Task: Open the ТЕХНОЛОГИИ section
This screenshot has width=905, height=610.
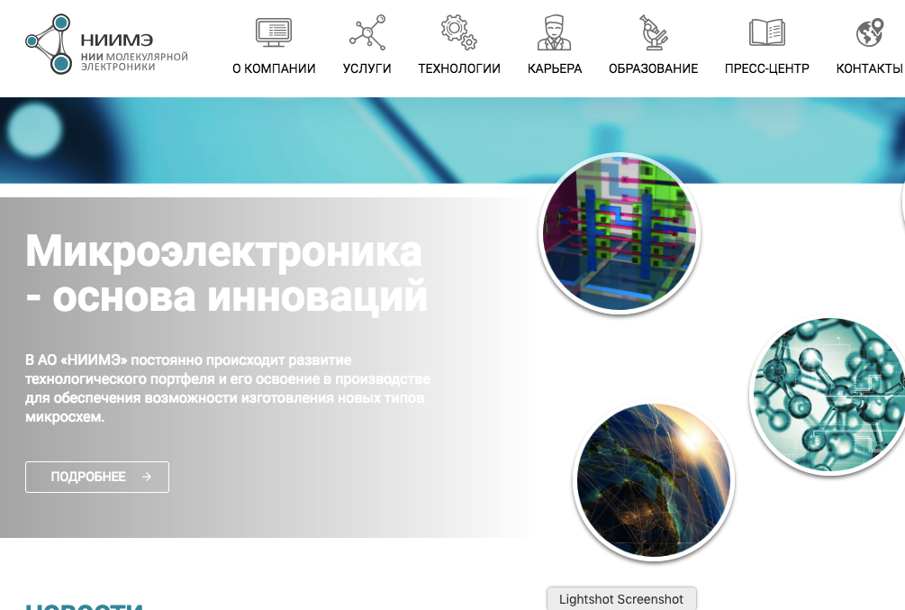Action: (458, 68)
